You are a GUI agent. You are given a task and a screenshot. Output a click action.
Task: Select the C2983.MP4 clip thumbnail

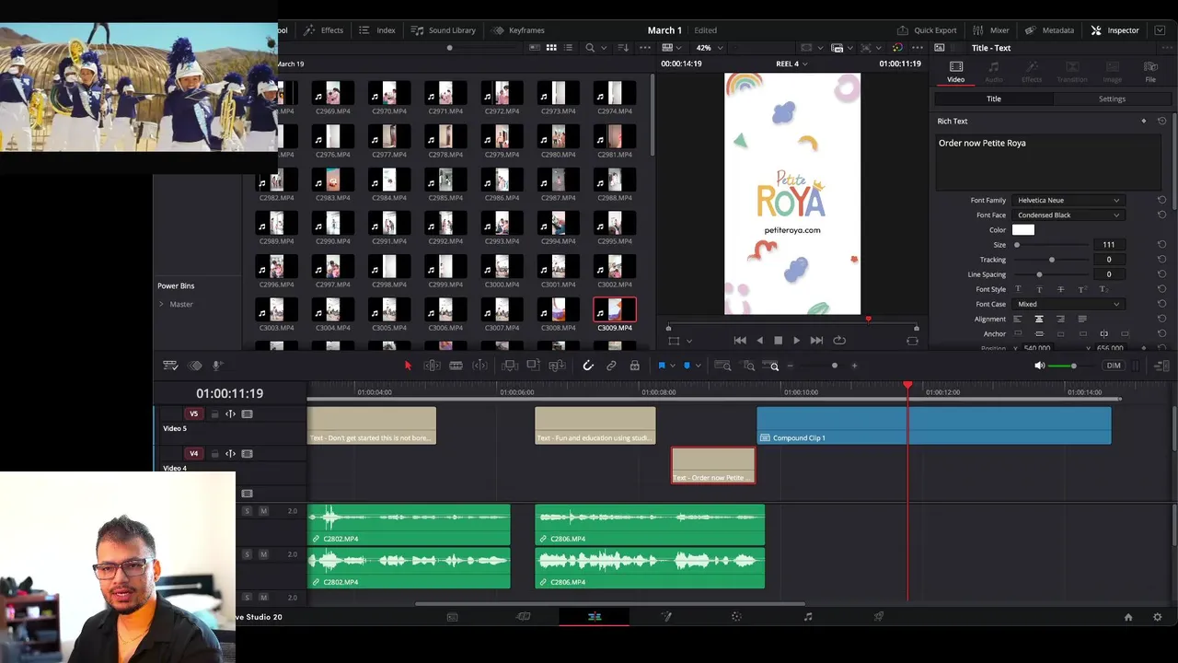pyautogui.click(x=332, y=180)
